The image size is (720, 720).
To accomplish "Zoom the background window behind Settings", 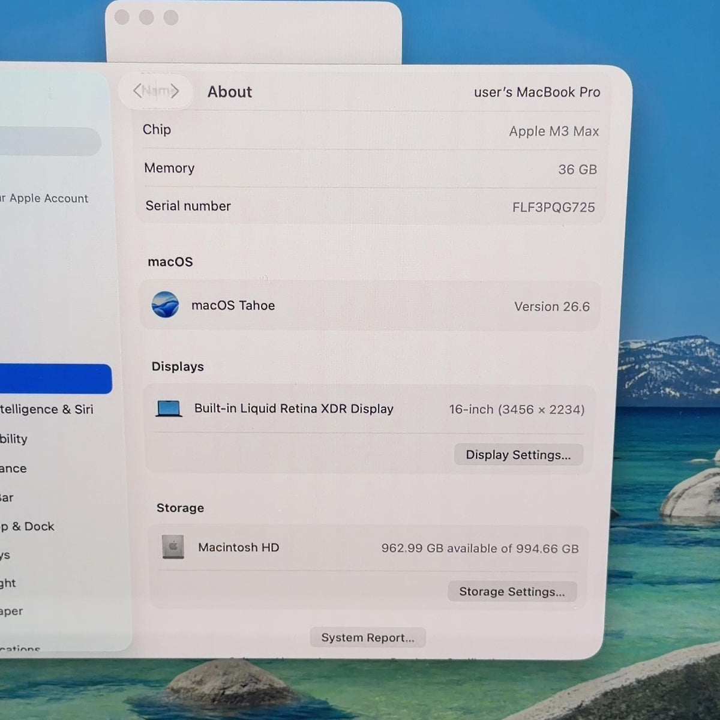I will click(171, 17).
